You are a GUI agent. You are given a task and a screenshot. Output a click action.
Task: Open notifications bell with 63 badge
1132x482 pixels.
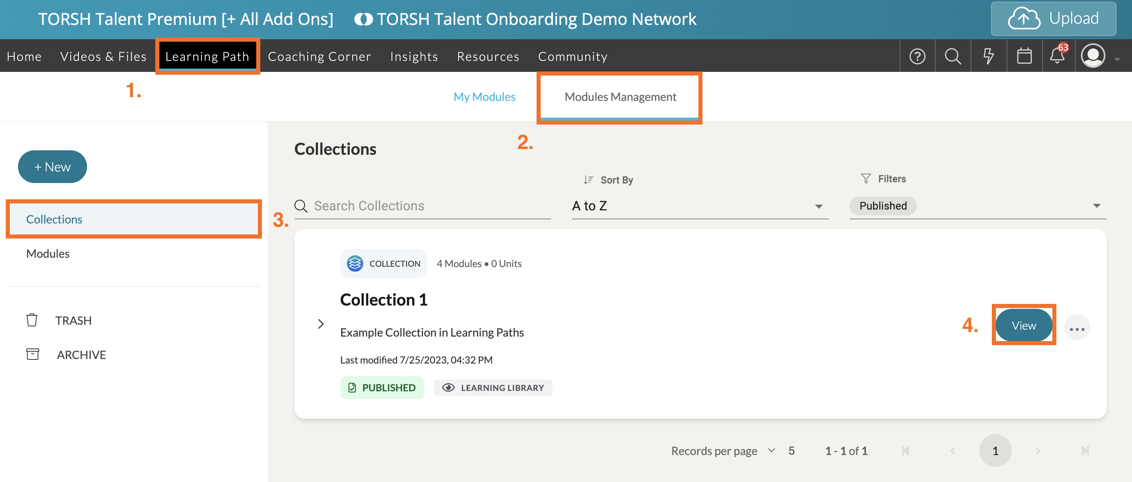pyautogui.click(x=1057, y=56)
